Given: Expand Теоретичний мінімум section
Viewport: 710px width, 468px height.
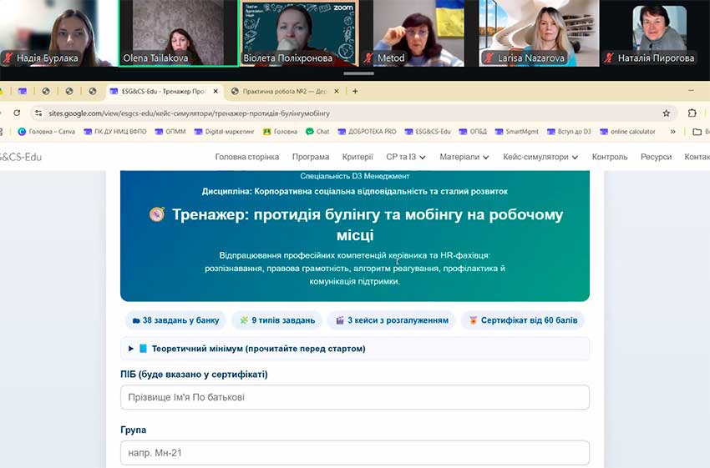Looking at the screenshot, I should click(x=355, y=349).
